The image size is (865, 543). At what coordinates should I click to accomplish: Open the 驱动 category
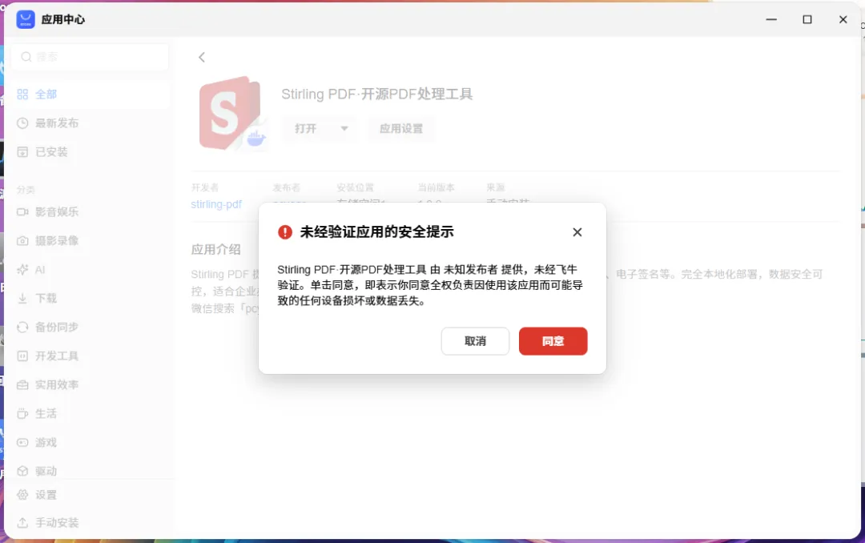pyautogui.click(x=90, y=471)
